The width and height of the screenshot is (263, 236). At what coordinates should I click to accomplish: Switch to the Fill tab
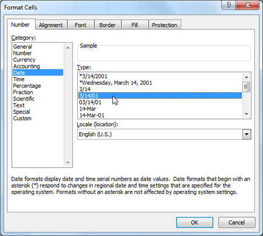[134, 25]
